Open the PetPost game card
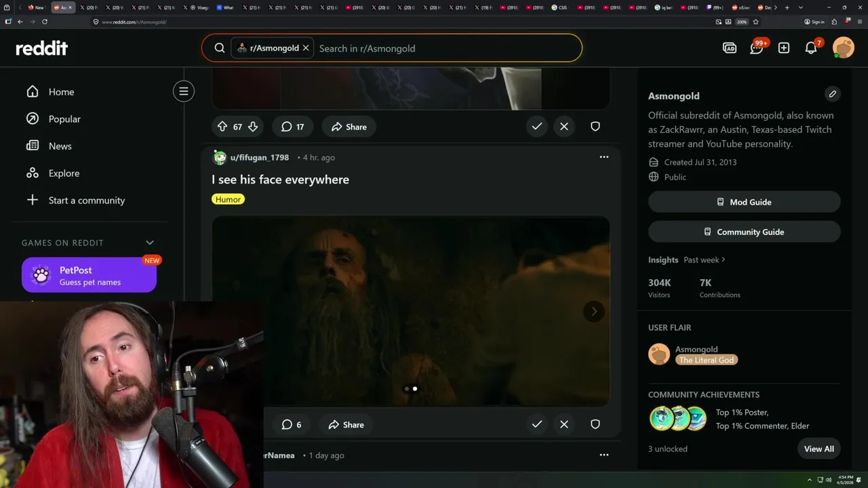The height and width of the screenshot is (488, 868). (89, 275)
